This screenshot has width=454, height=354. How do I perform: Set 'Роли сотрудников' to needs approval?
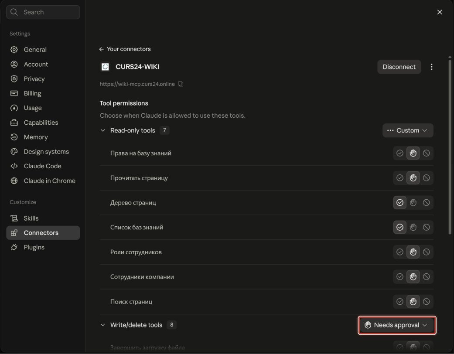point(413,252)
